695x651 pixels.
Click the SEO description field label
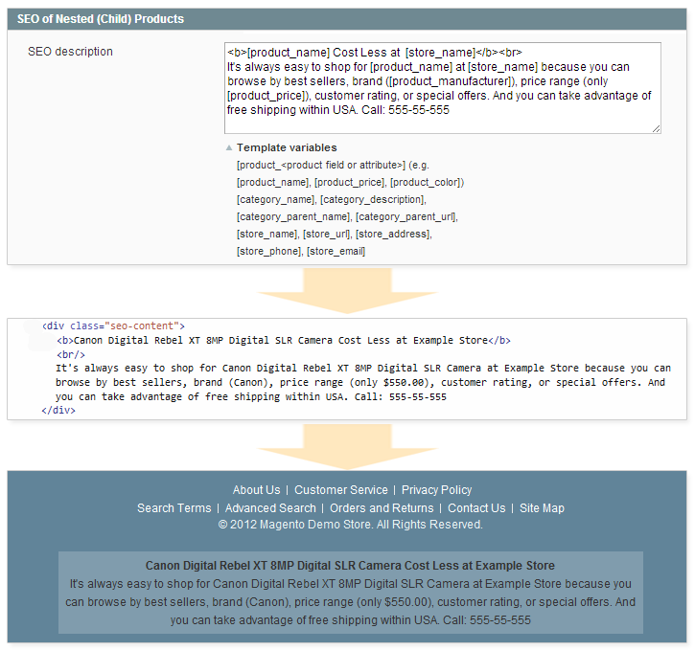[x=70, y=52]
